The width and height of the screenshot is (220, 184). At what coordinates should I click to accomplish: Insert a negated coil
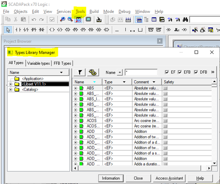pos(60,30)
